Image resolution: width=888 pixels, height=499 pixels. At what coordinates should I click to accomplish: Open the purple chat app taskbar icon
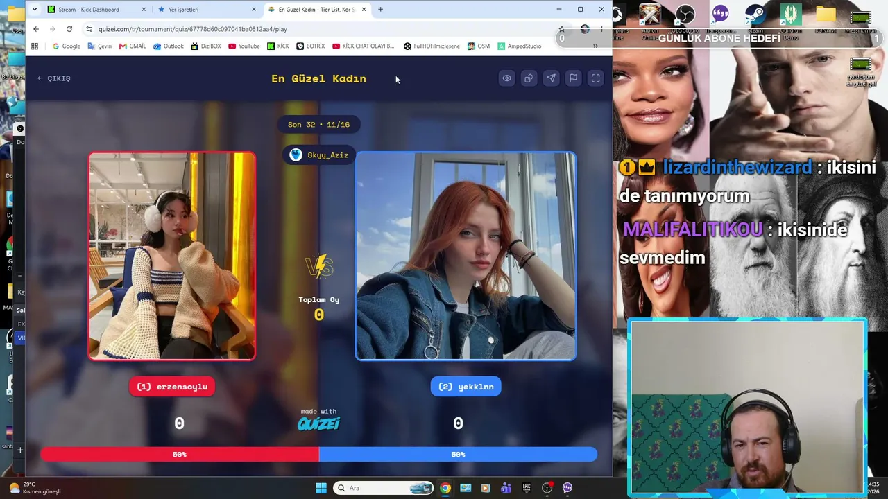click(567, 488)
